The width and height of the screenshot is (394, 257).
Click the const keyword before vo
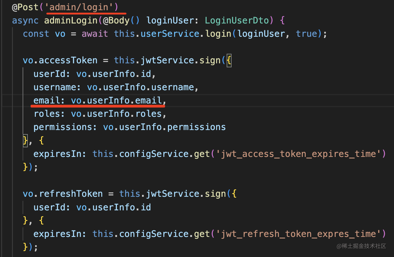click(x=36, y=34)
